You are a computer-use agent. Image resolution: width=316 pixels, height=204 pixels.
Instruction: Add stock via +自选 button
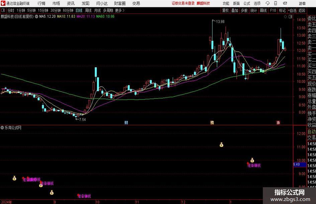pos(292,10)
